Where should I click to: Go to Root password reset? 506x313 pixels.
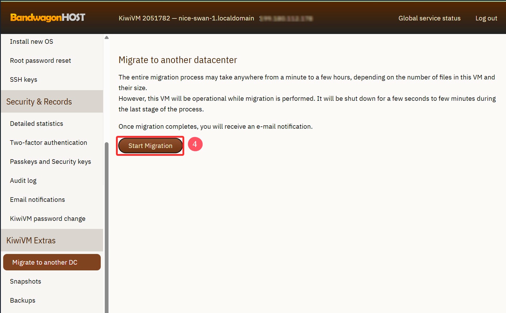coord(40,60)
